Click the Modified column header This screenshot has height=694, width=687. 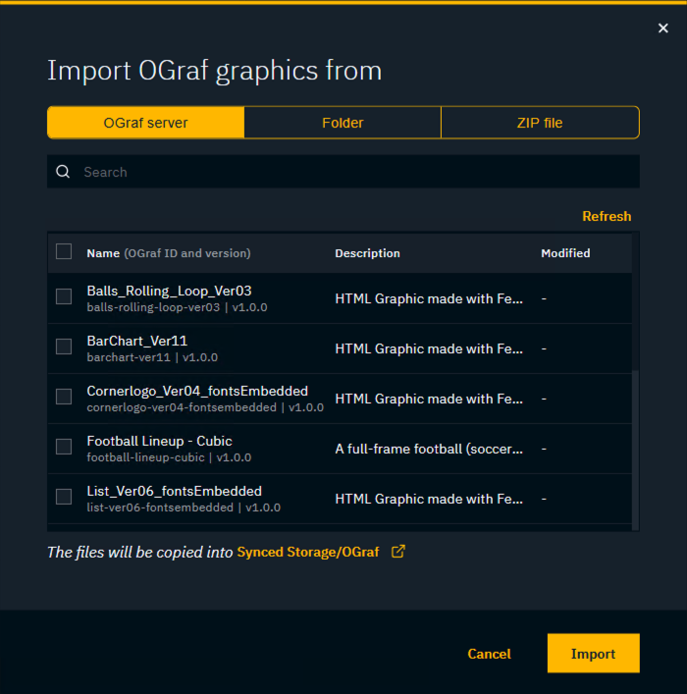[x=565, y=253]
